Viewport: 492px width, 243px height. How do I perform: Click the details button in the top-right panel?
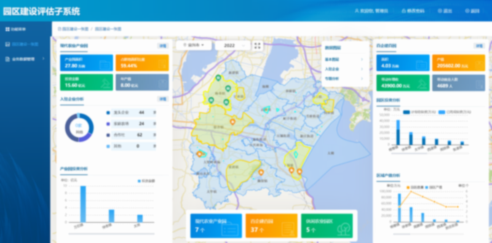click(479, 46)
